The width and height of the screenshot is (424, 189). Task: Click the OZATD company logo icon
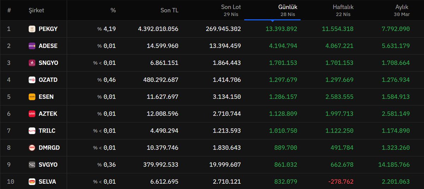click(32, 80)
